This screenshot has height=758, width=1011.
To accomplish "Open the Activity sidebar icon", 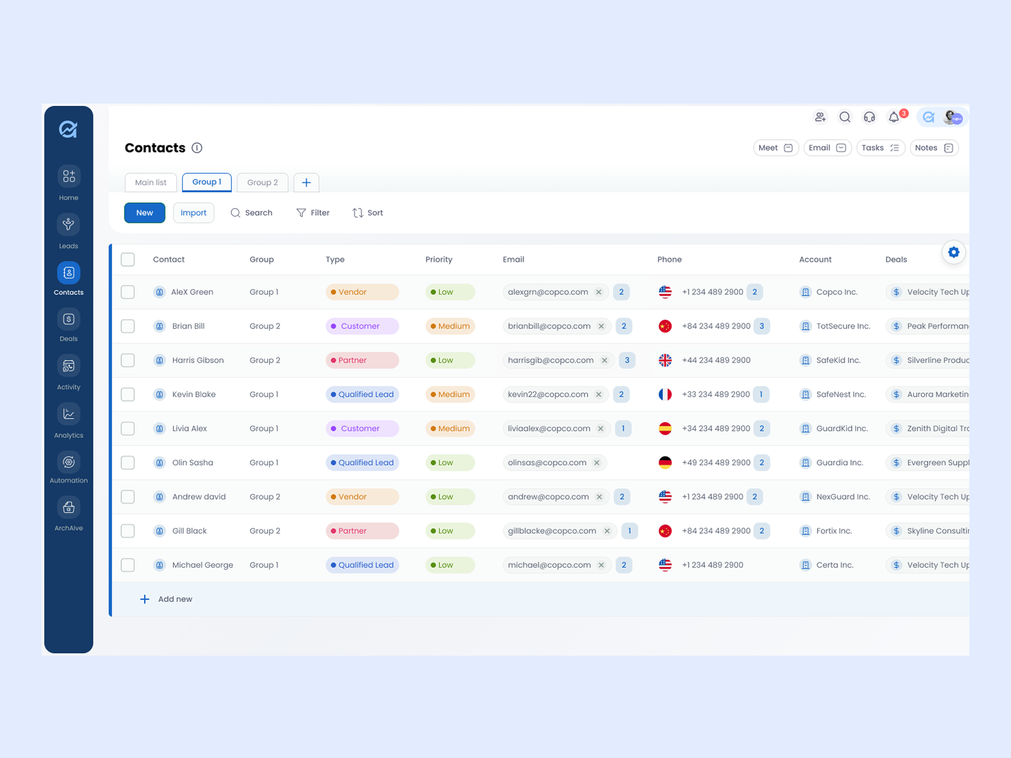I will pyautogui.click(x=69, y=366).
